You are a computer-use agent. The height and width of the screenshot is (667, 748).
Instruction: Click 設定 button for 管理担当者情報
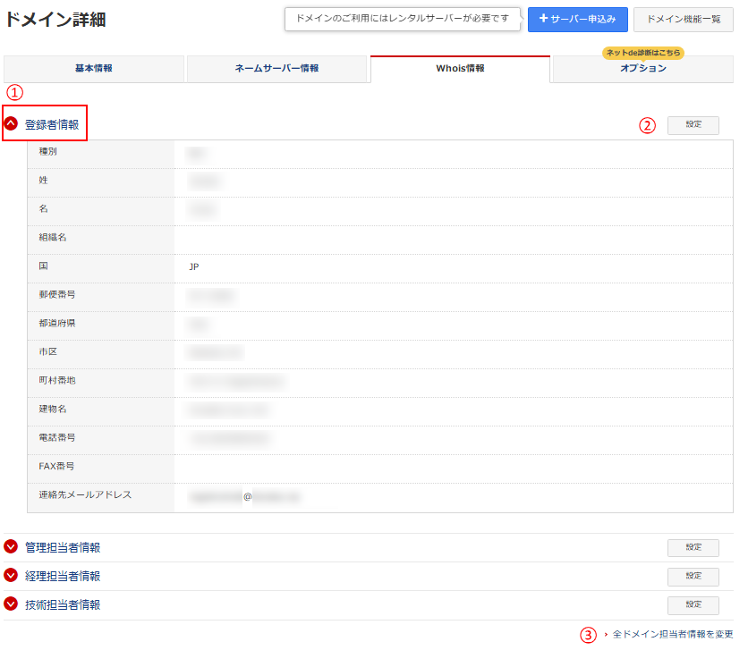[693, 547]
